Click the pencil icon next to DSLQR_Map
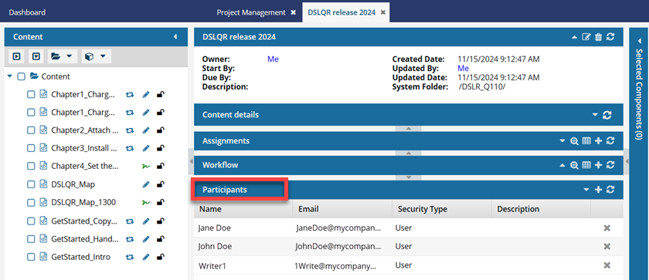This screenshot has height=280, width=649. (x=145, y=184)
